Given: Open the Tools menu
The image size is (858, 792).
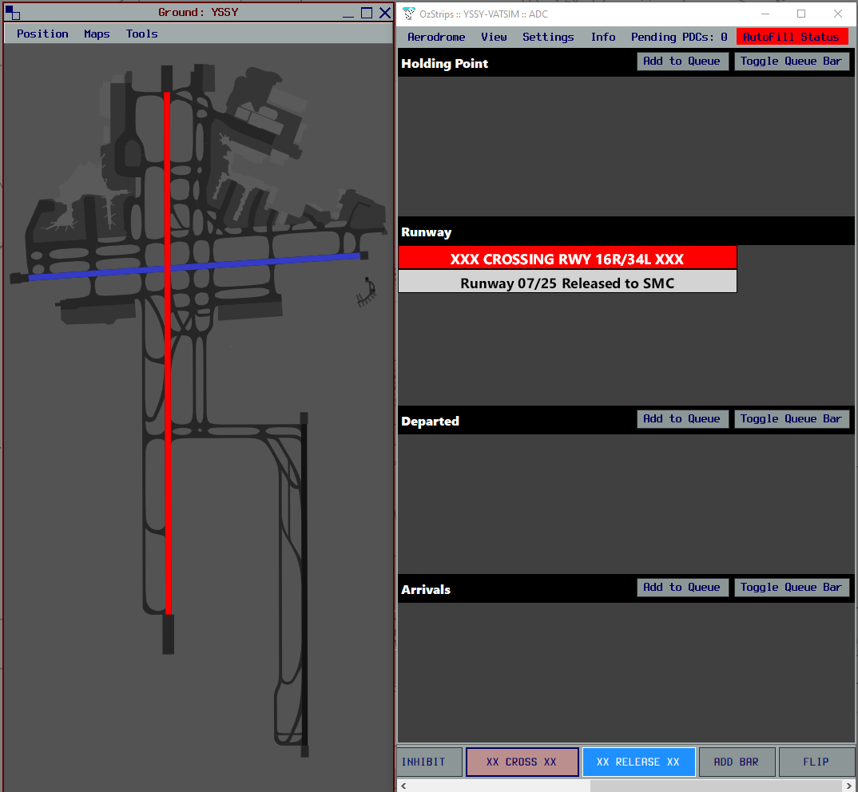Looking at the screenshot, I should (x=141, y=34).
